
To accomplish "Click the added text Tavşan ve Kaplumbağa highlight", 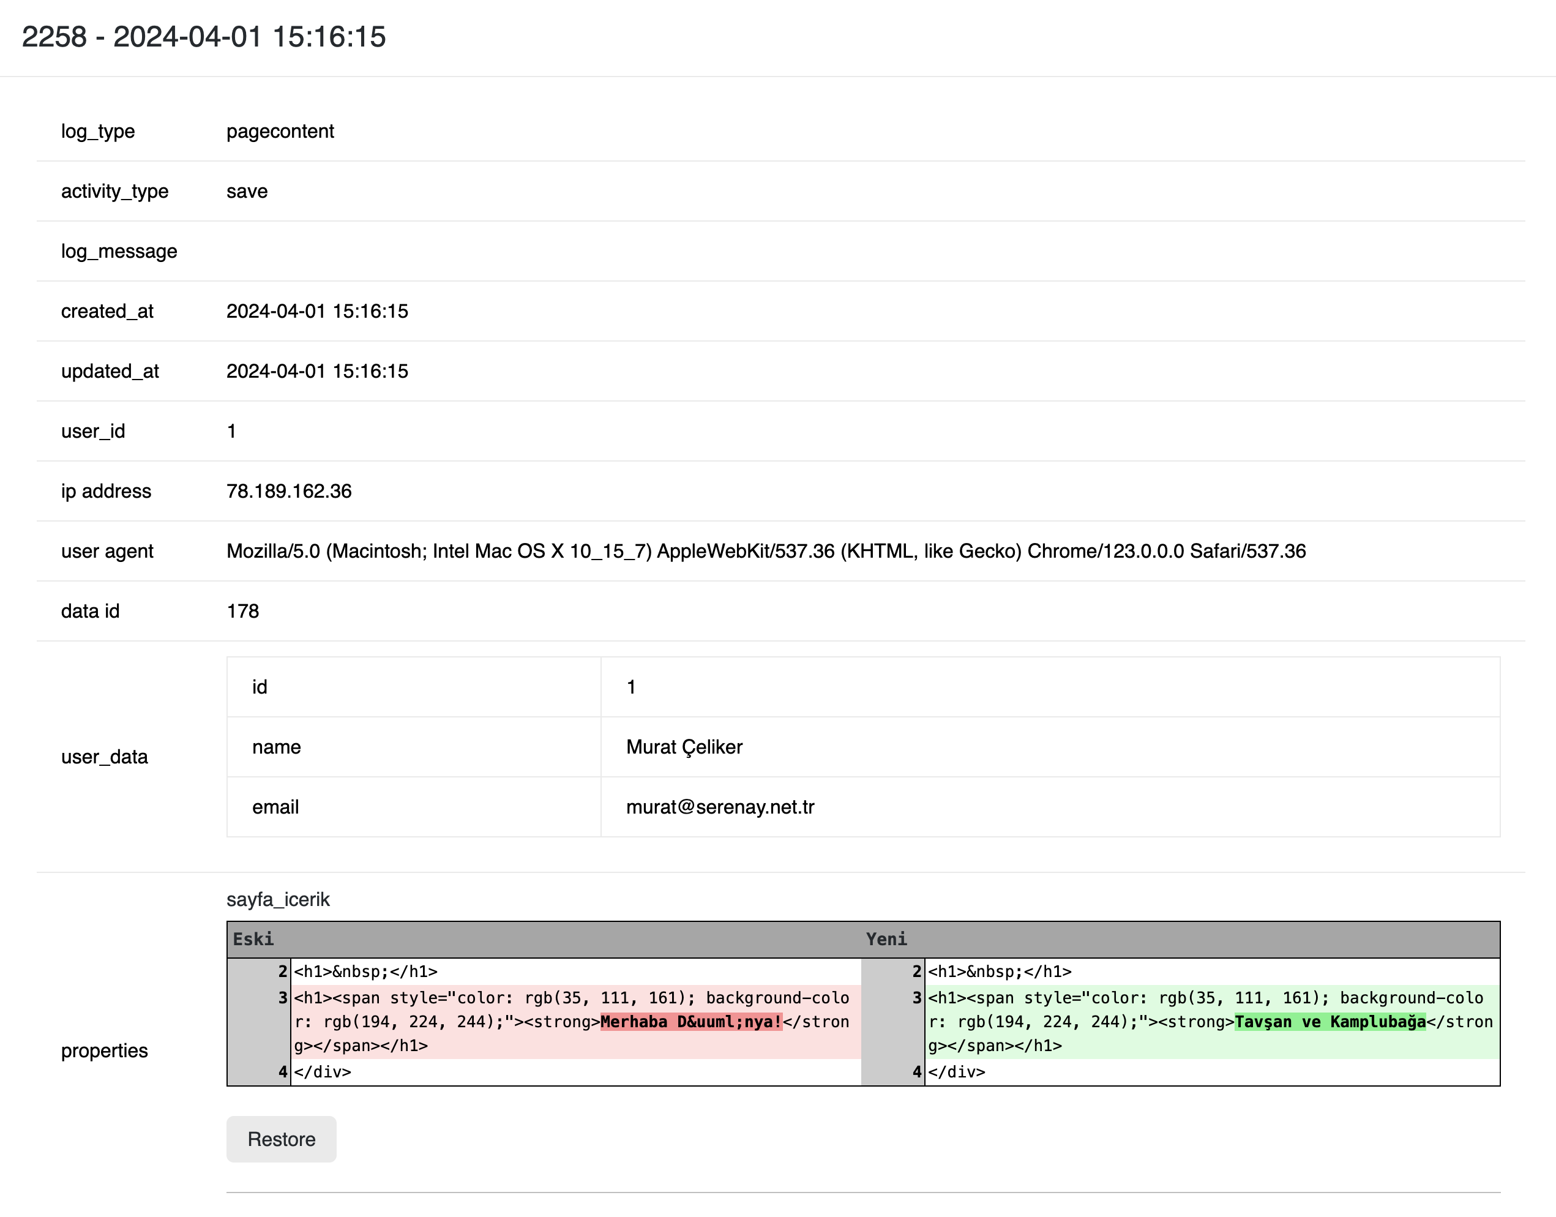I will 1330,1022.
